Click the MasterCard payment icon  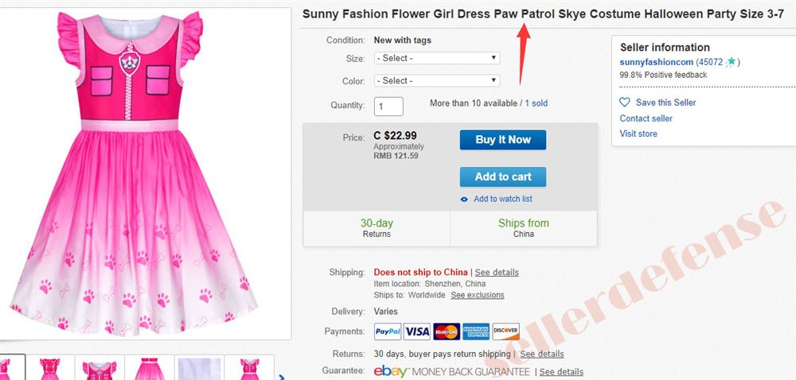tap(447, 332)
